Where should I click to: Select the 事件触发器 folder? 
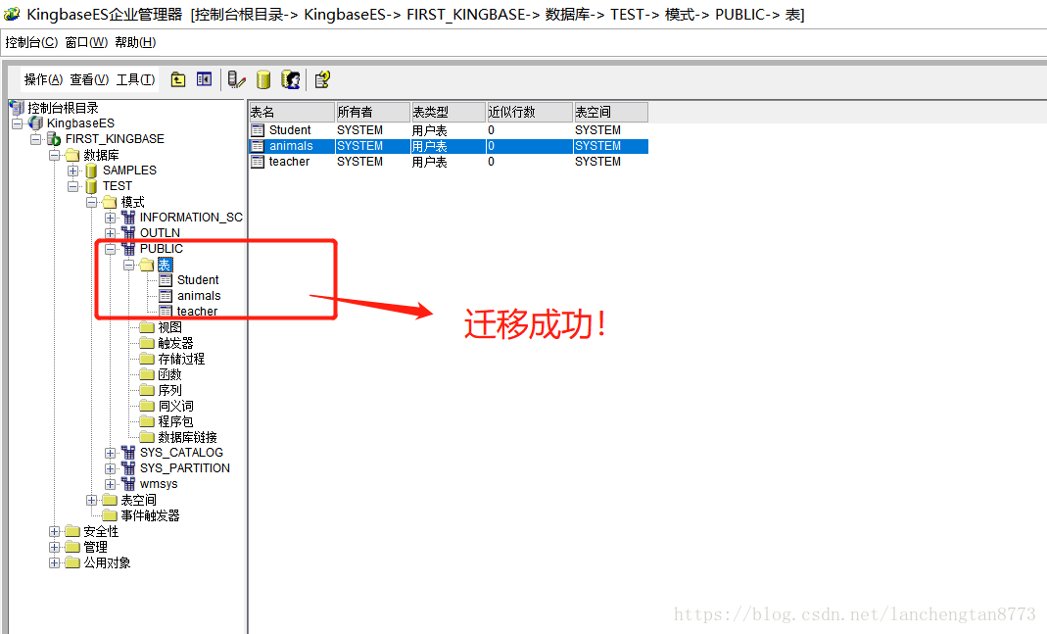pyautogui.click(x=150, y=515)
